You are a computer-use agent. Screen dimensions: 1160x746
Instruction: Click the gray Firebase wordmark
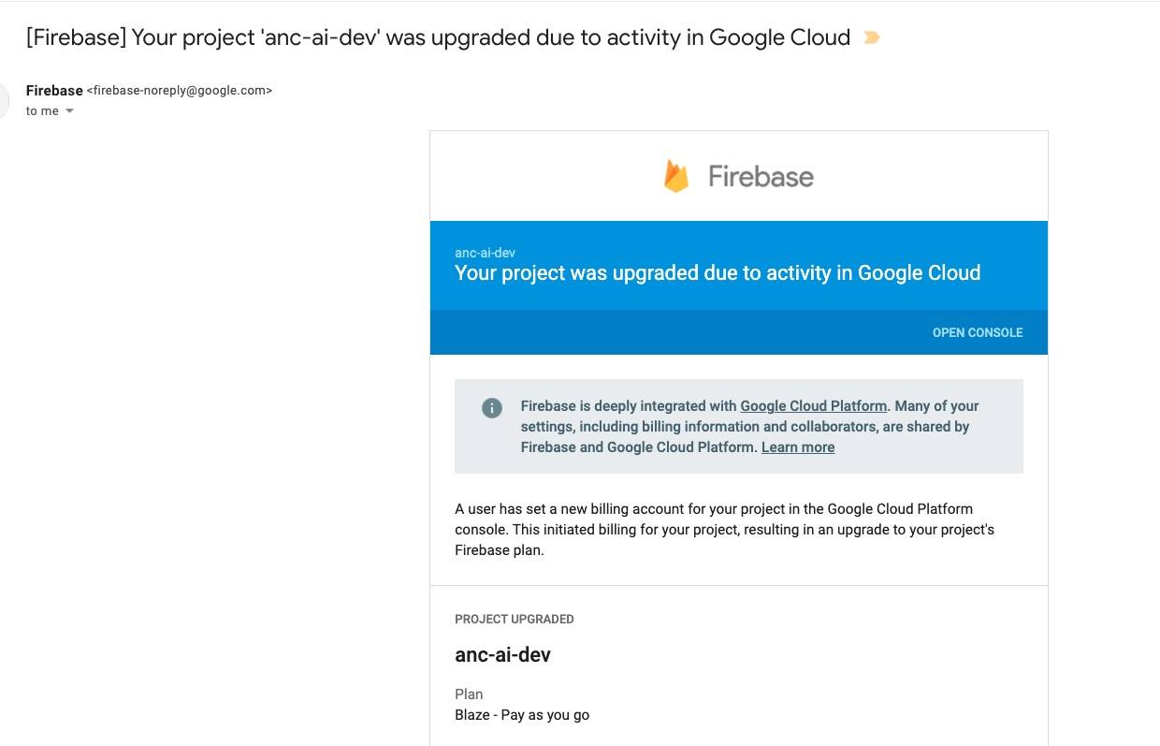tap(761, 176)
